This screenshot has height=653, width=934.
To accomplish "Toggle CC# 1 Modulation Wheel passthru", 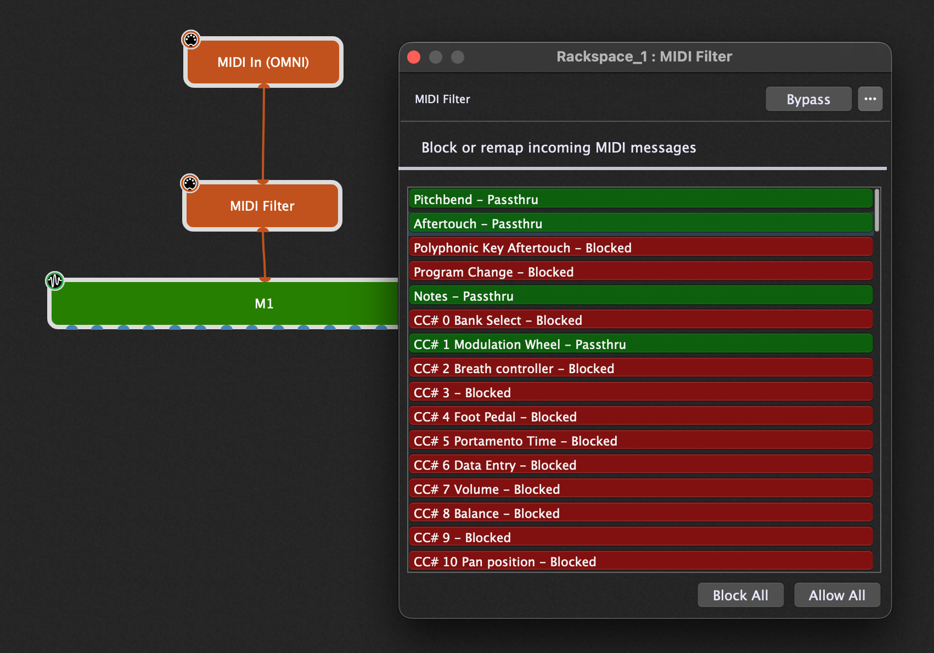I will click(640, 344).
